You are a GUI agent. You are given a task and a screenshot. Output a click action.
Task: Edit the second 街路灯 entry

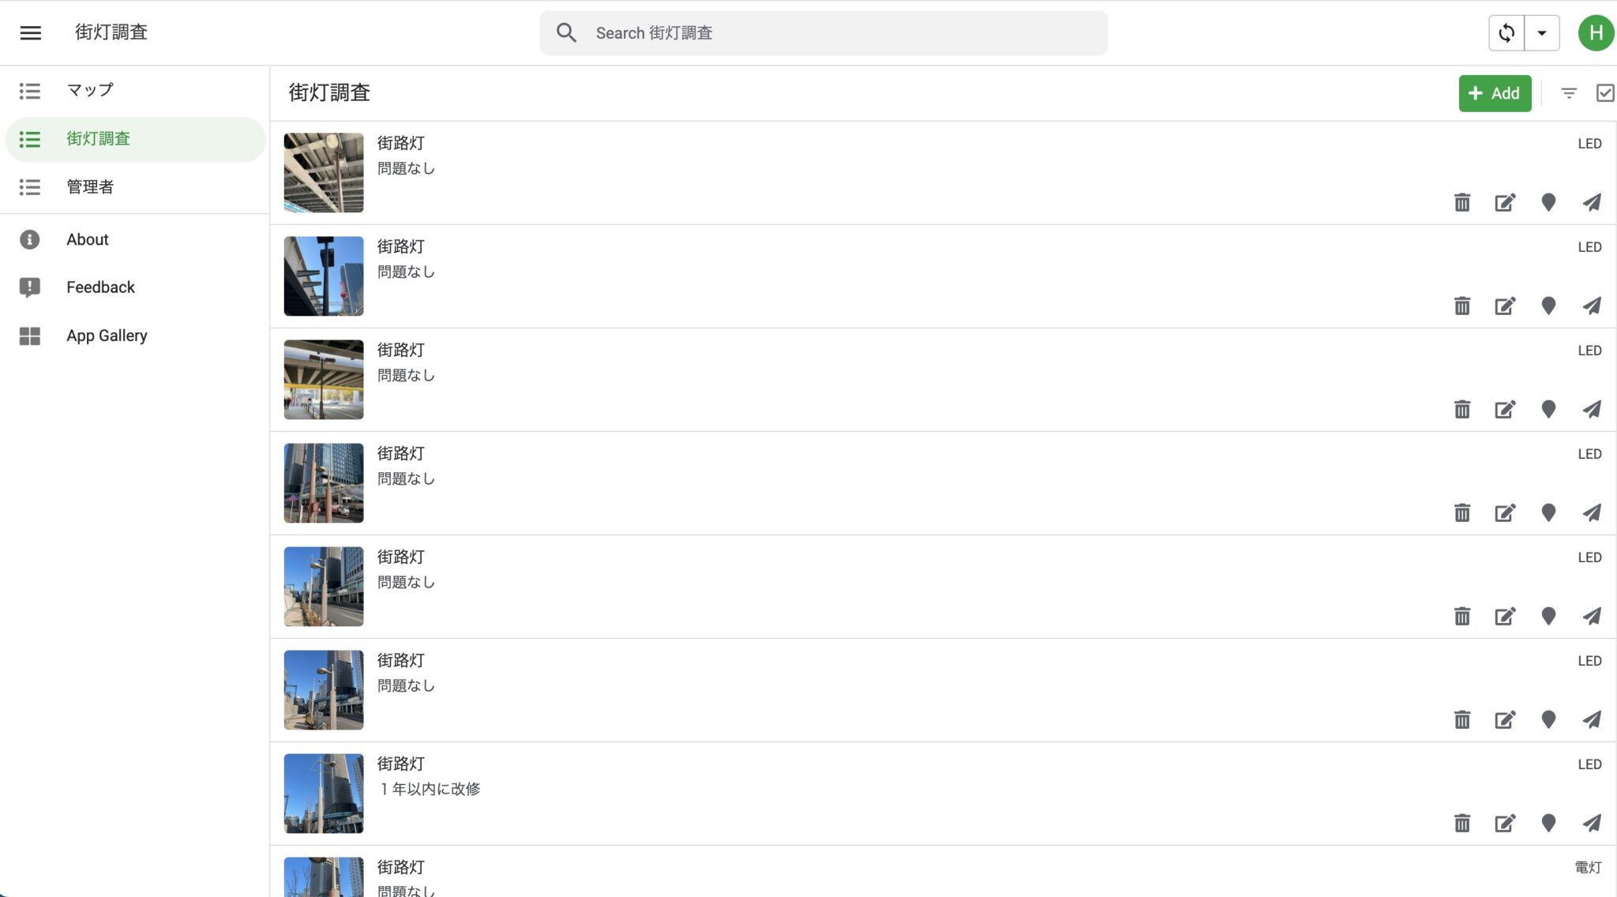[1505, 306]
